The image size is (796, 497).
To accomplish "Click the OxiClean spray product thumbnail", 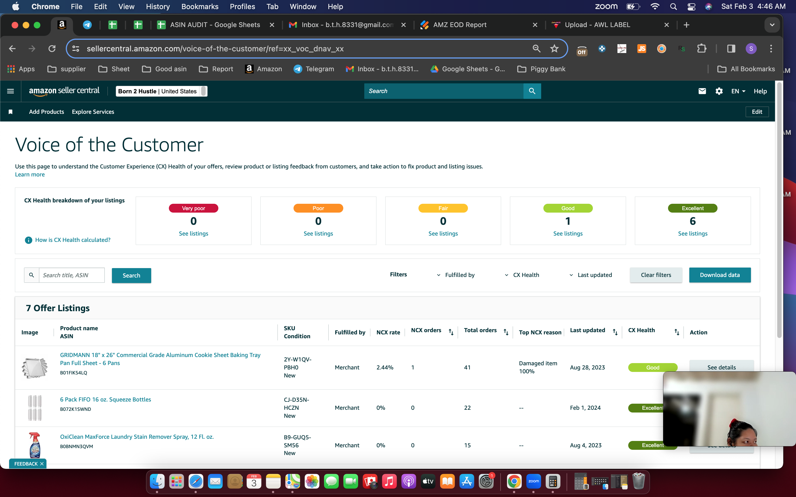I will 35,445.
